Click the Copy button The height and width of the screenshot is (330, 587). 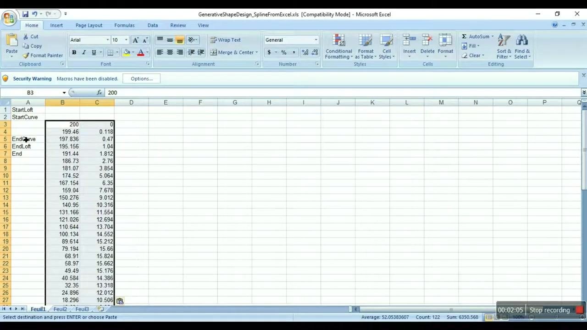pos(32,46)
